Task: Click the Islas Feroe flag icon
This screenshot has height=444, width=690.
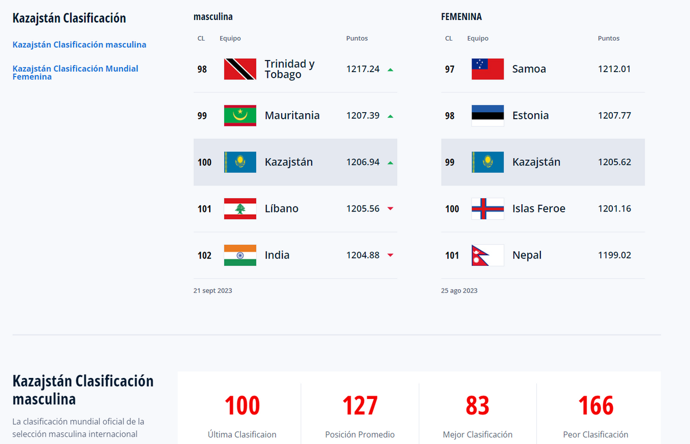Action: click(x=488, y=209)
